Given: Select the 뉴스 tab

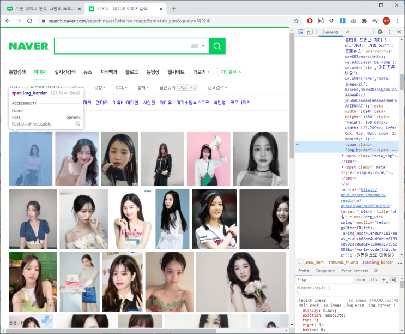Looking at the screenshot, I should tap(88, 72).
